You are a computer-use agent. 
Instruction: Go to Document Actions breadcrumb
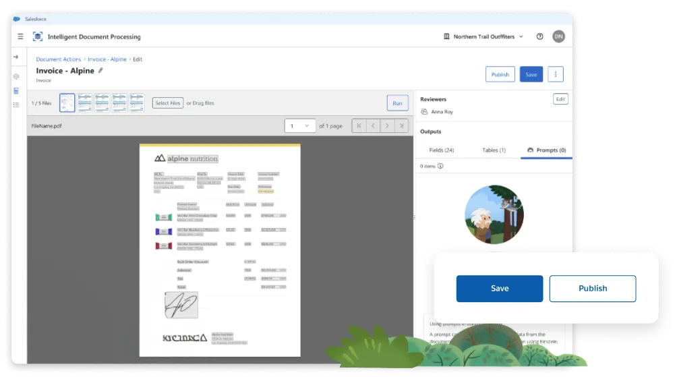pyautogui.click(x=59, y=59)
